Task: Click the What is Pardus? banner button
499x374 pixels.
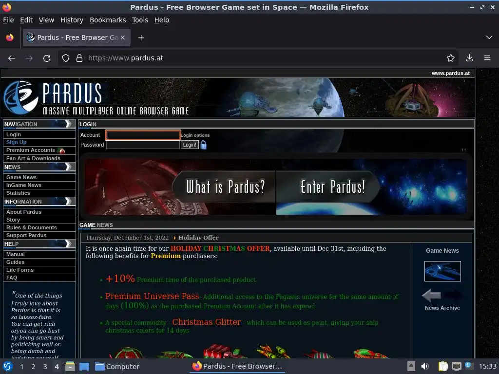Action: (x=225, y=187)
